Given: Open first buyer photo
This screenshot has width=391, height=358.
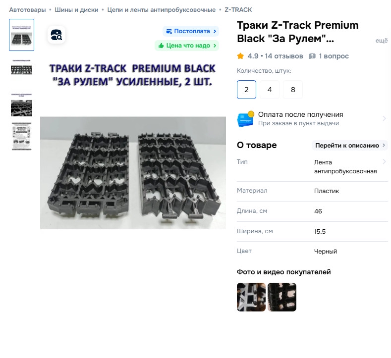Looking at the screenshot, I should [x=251, y=297].
